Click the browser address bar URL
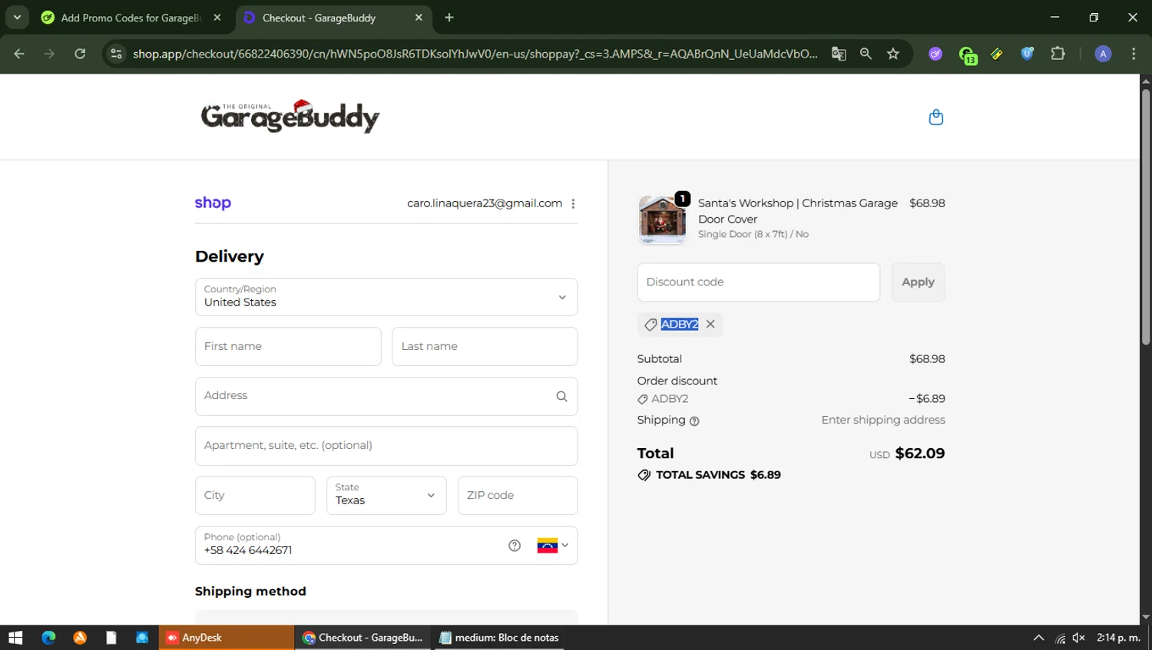The width and height of the screenshot is (1152, 650). point(475,54)
